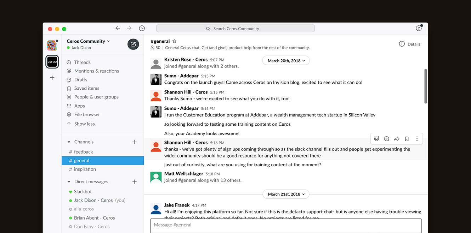Switch to the colorful workspace icon

52,45
